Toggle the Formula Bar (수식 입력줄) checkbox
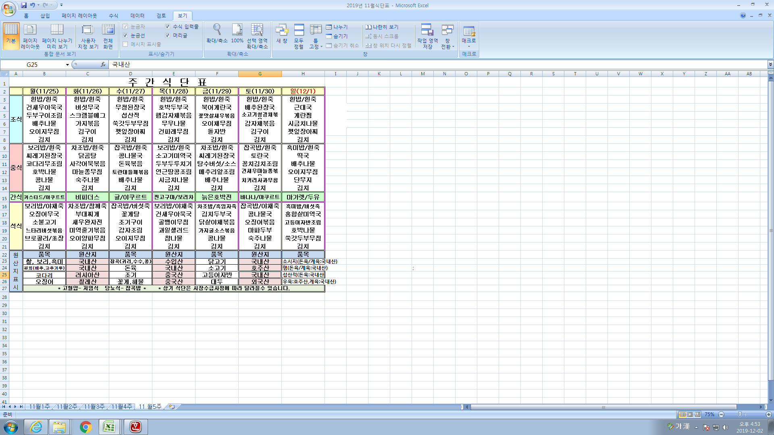The width and height of the screenshot is (774, 435). click(x=168, y=27)
